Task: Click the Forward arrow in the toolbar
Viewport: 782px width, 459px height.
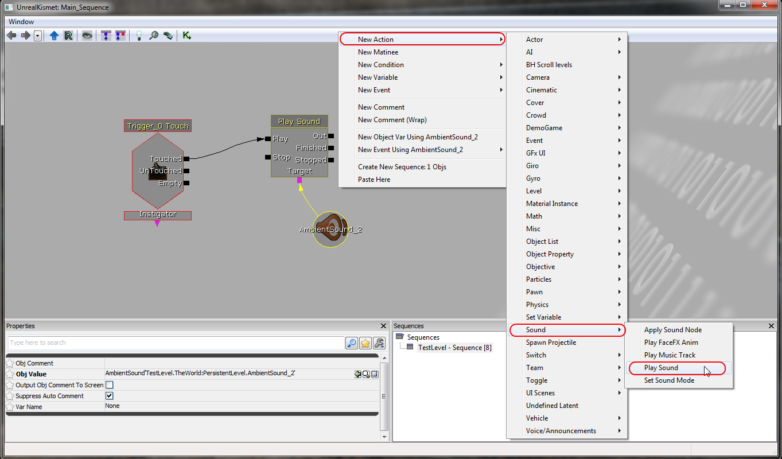Action: pos(25,36)
